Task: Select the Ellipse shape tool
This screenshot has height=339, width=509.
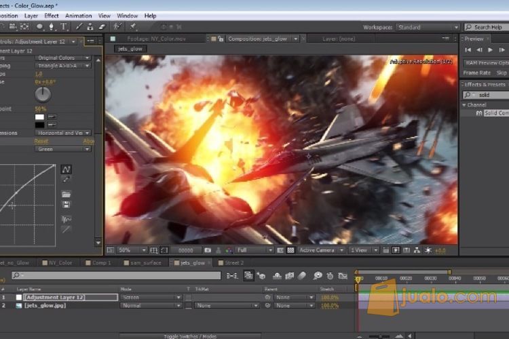Action: (x=39, y=27)
